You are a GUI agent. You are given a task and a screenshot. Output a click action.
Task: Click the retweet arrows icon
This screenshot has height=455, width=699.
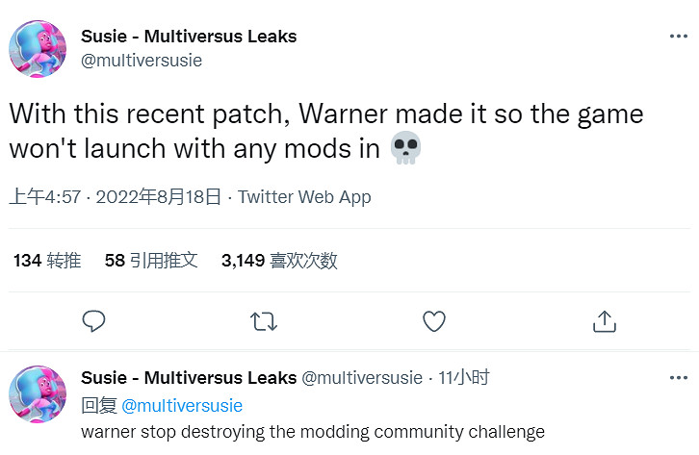(x=264, y=320)
